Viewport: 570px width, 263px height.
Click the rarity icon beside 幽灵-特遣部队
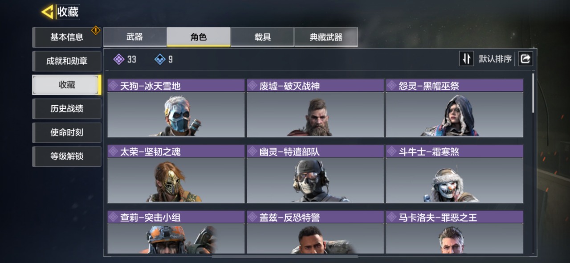[x=252, y=152]
